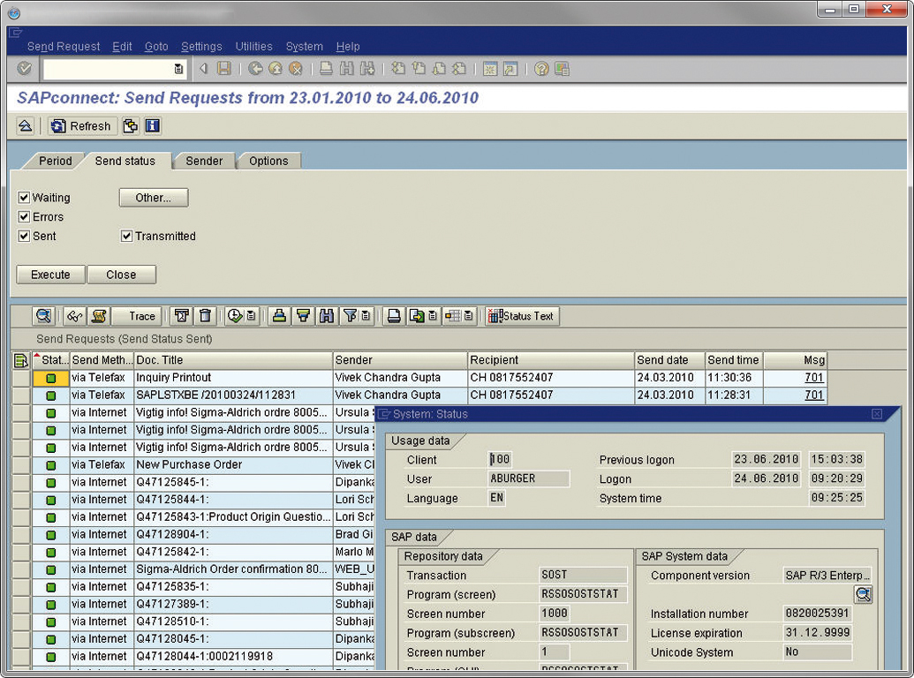Click the First Page navigation icon

[x=398, y=69]
